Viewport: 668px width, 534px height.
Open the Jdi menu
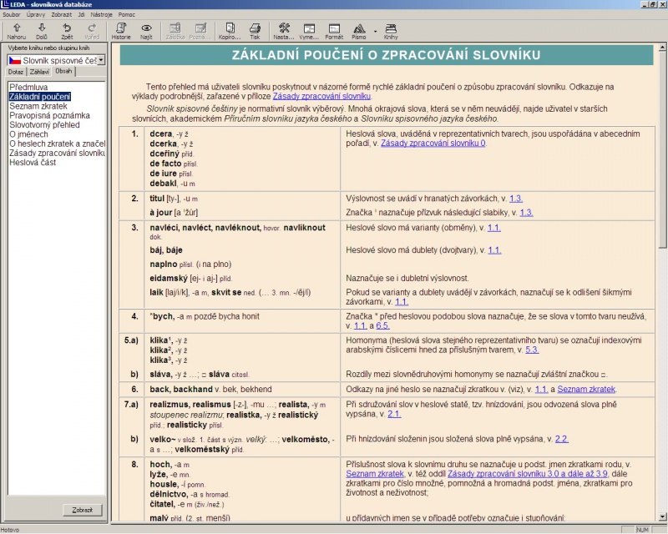[81, 14]
